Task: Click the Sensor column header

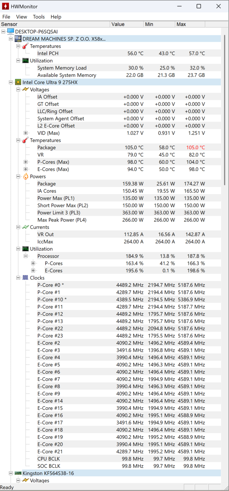Action: point(55,24)
